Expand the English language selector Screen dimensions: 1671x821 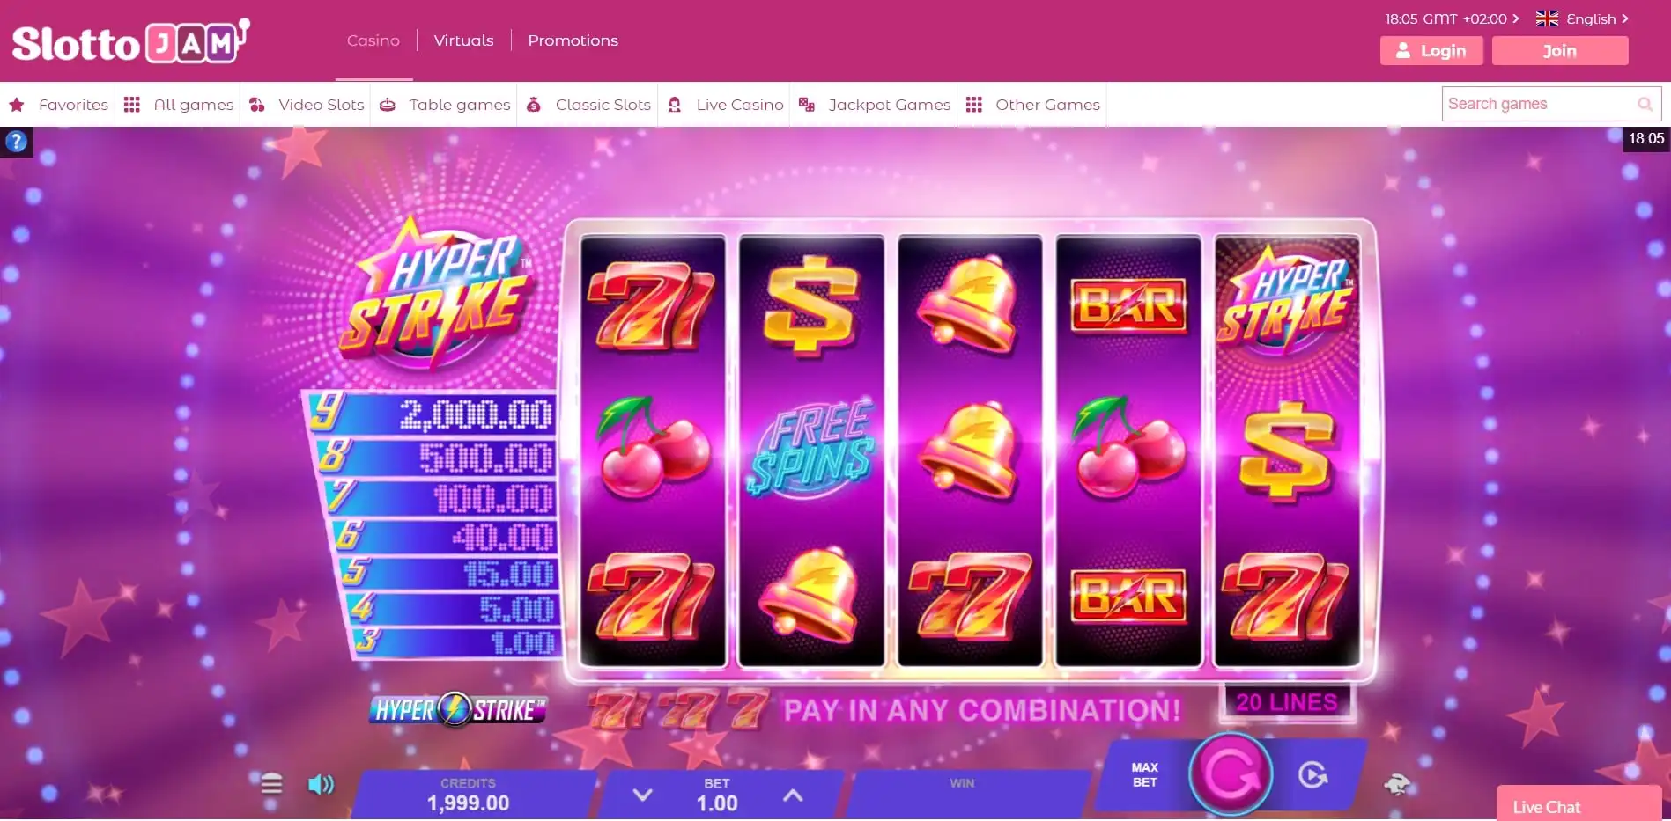coord(1582,18)
